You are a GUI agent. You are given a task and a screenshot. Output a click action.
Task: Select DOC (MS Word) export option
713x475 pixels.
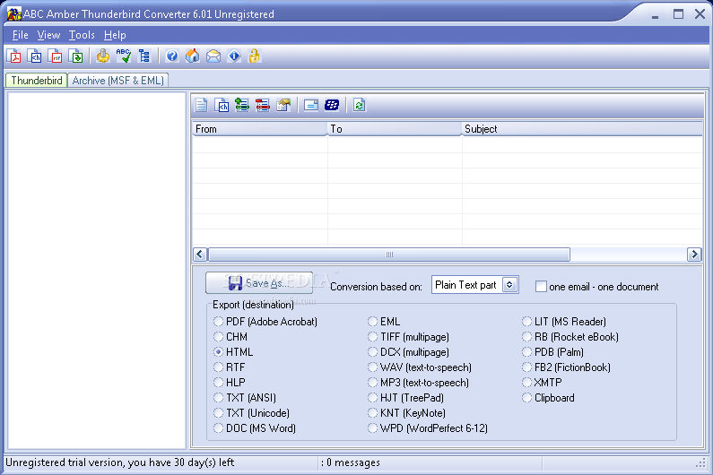(x=255, y=428)
